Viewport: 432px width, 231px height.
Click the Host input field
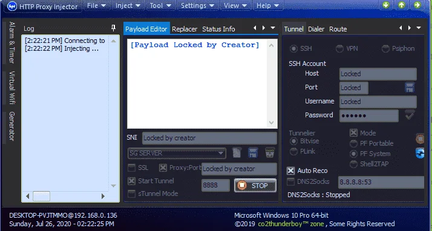[378, 74]
